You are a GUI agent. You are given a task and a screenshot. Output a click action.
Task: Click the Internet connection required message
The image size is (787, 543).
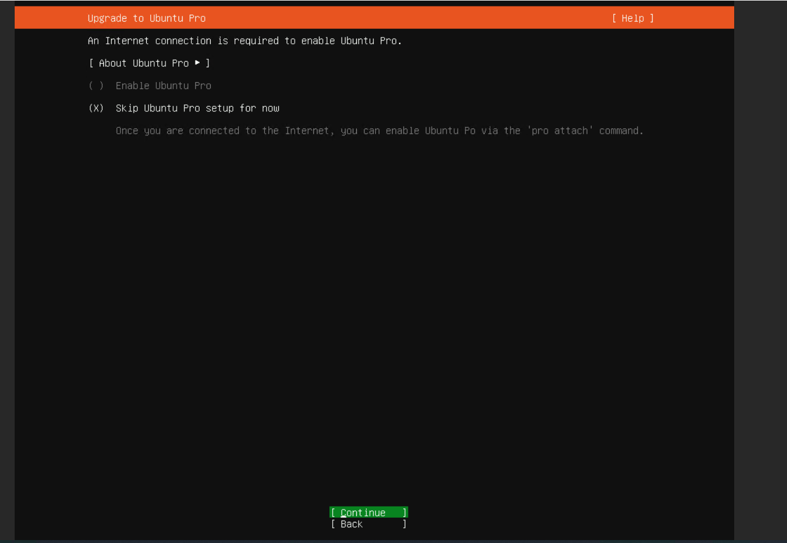click(244, 41)
